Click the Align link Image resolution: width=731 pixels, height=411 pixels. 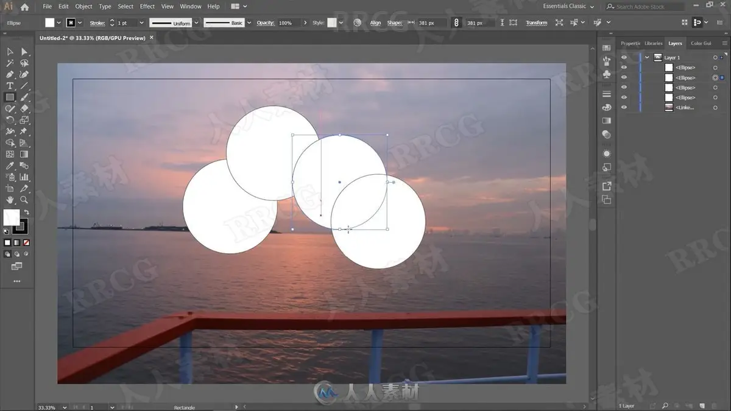[x=375, y=23]
